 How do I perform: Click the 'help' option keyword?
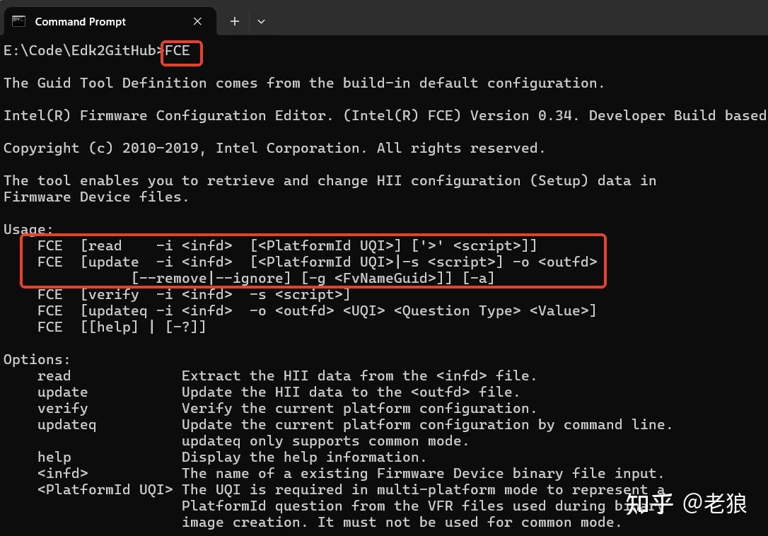point(54,457)
